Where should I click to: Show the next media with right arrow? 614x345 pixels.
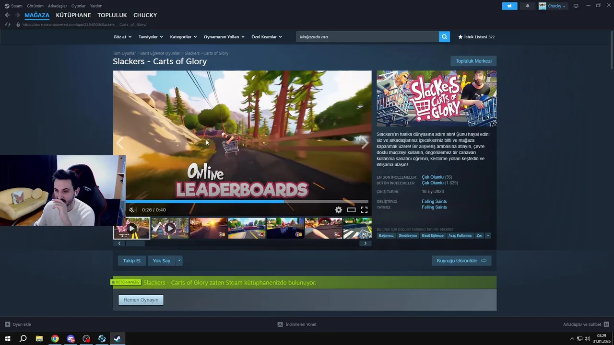365,143
